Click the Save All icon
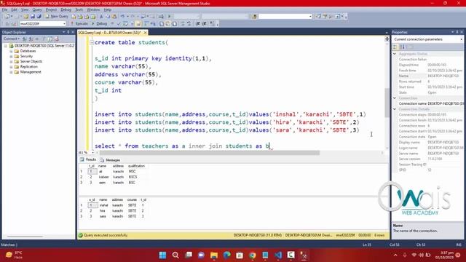The height and width of the screenshot is (262, 466). click(x=39, y=16)
